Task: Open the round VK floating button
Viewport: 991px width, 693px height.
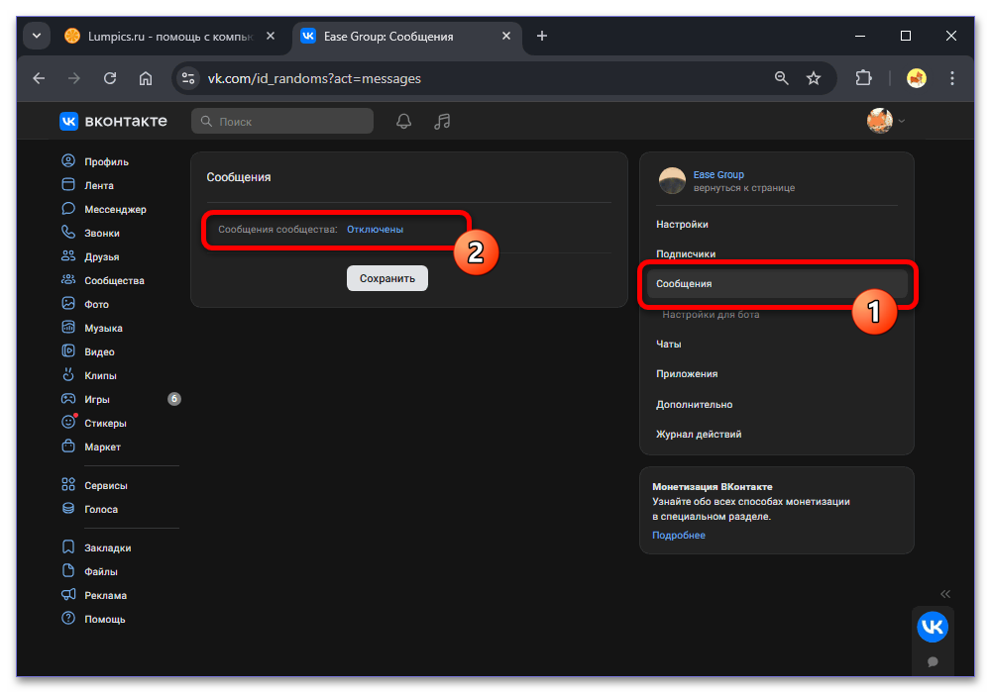Action: (933, 627)
